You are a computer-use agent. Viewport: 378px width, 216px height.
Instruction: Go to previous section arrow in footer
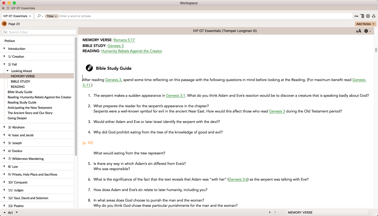click(x=270, y=212)
